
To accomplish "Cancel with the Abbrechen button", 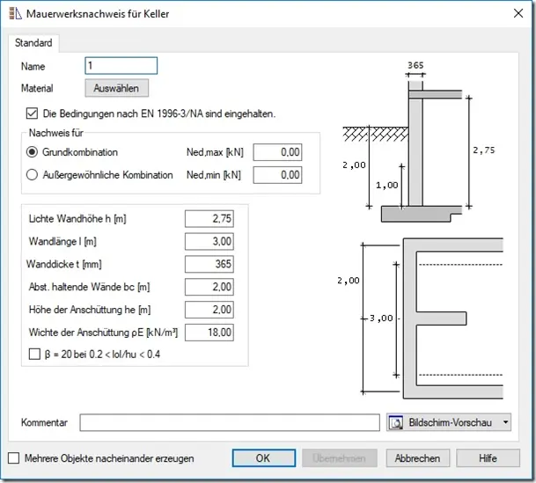I will (418, 458).
